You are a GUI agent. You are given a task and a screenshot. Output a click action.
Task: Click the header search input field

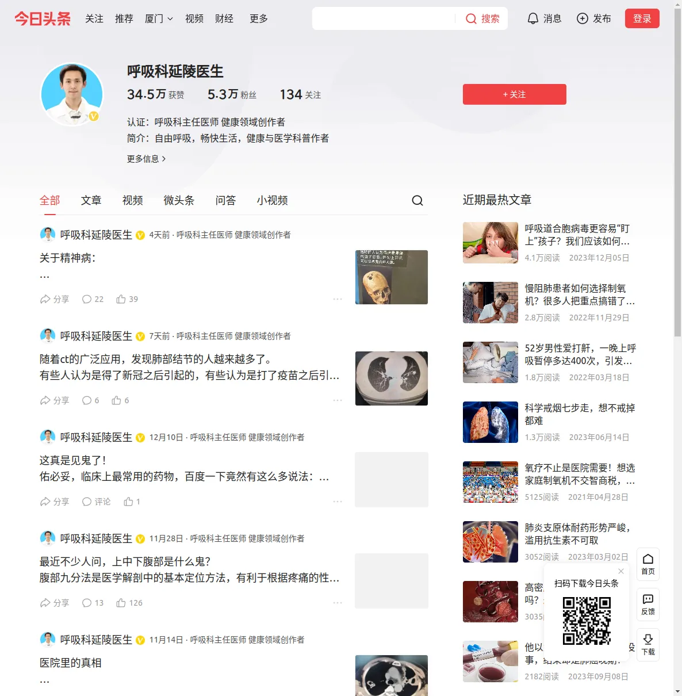click(384, 18)
